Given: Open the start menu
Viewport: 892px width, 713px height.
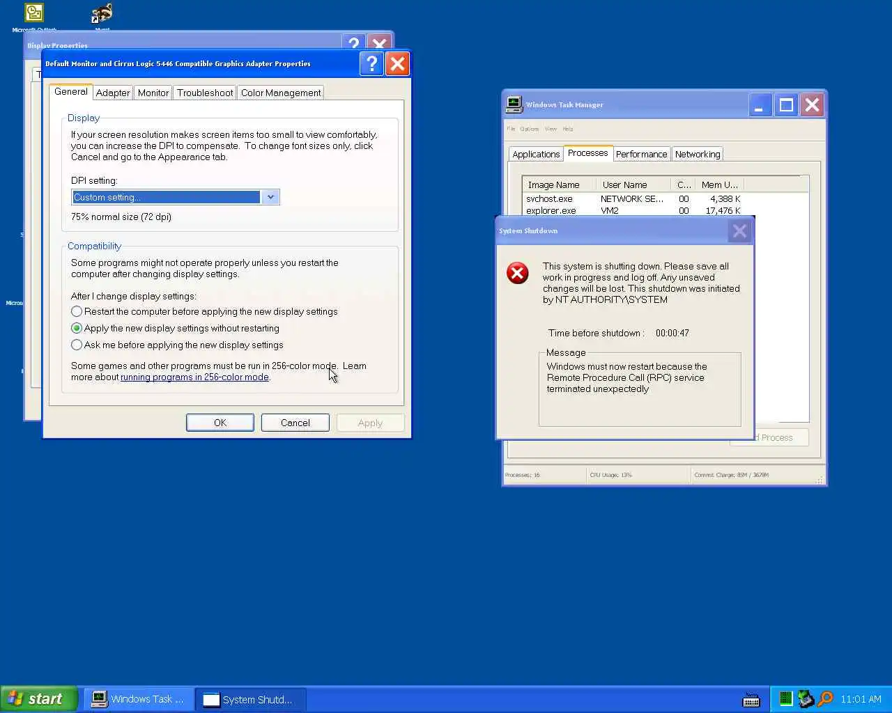Looking at the screenshot, I should pos(39,699).
